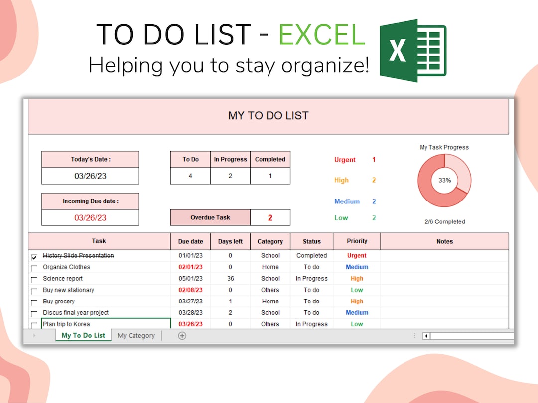Image resolution: width=538 pixels, height=403 pixels.
Task: Check the Buy new stationary checkbox
Action: coord(34,291)
